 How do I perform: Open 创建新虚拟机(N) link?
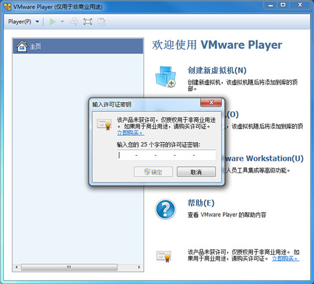click(217, 70)
